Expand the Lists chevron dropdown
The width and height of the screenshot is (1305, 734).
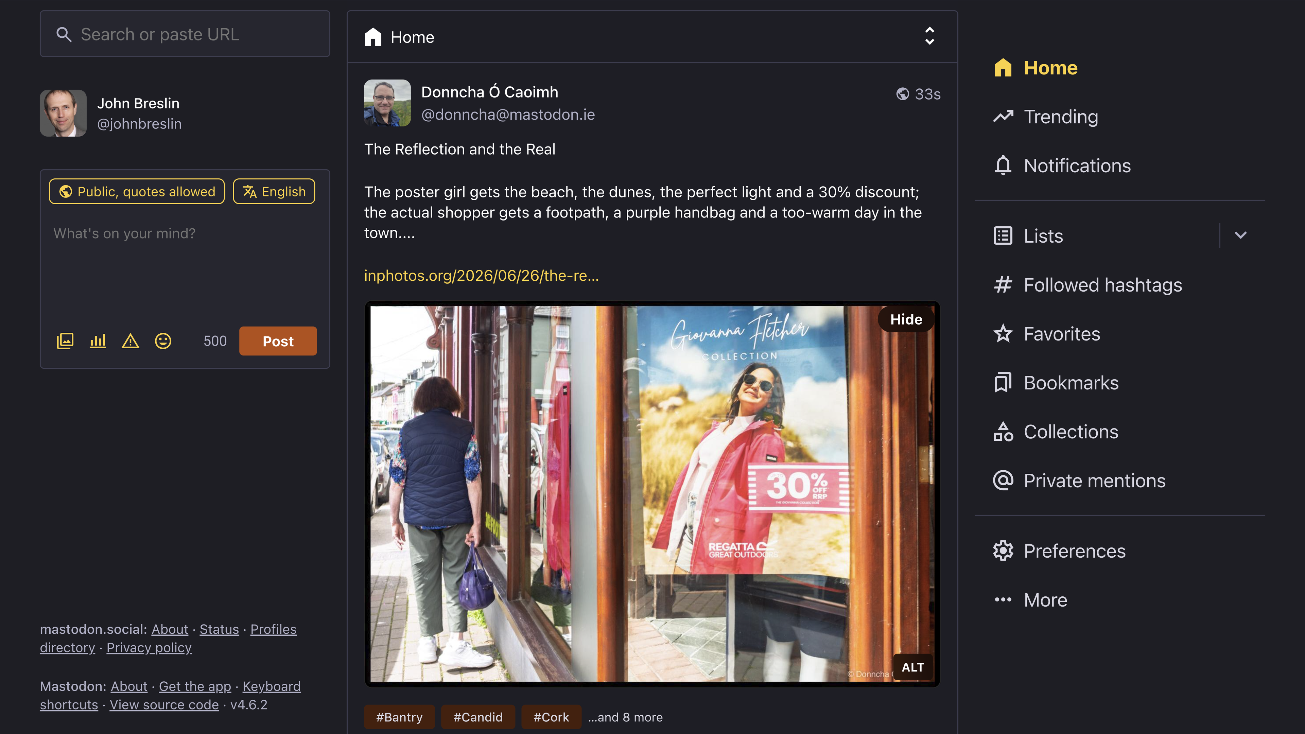[x=1241, y=235]
